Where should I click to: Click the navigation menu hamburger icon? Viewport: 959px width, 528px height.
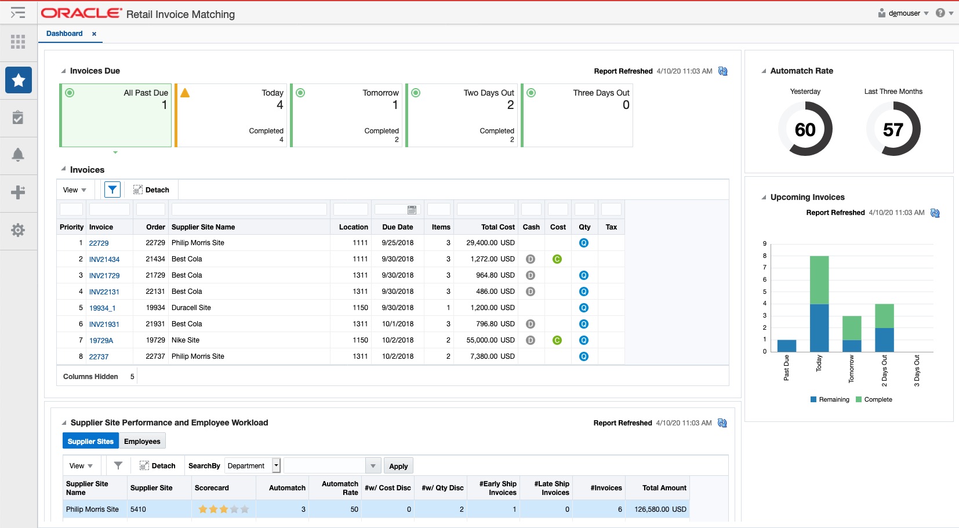tap(18, 12)
